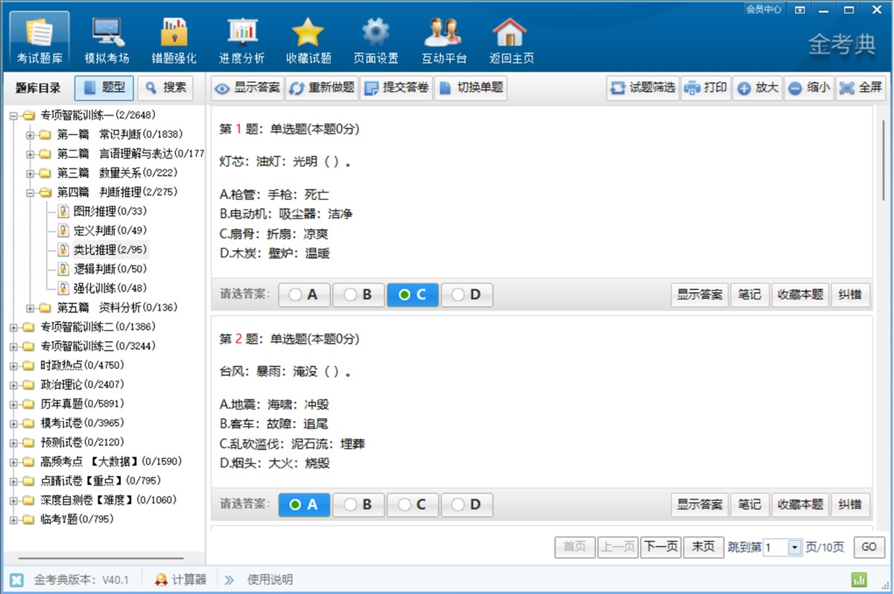Open the page number dropdown
The image size is (894, 594).
pyautogui.click(x=794, y=547)
